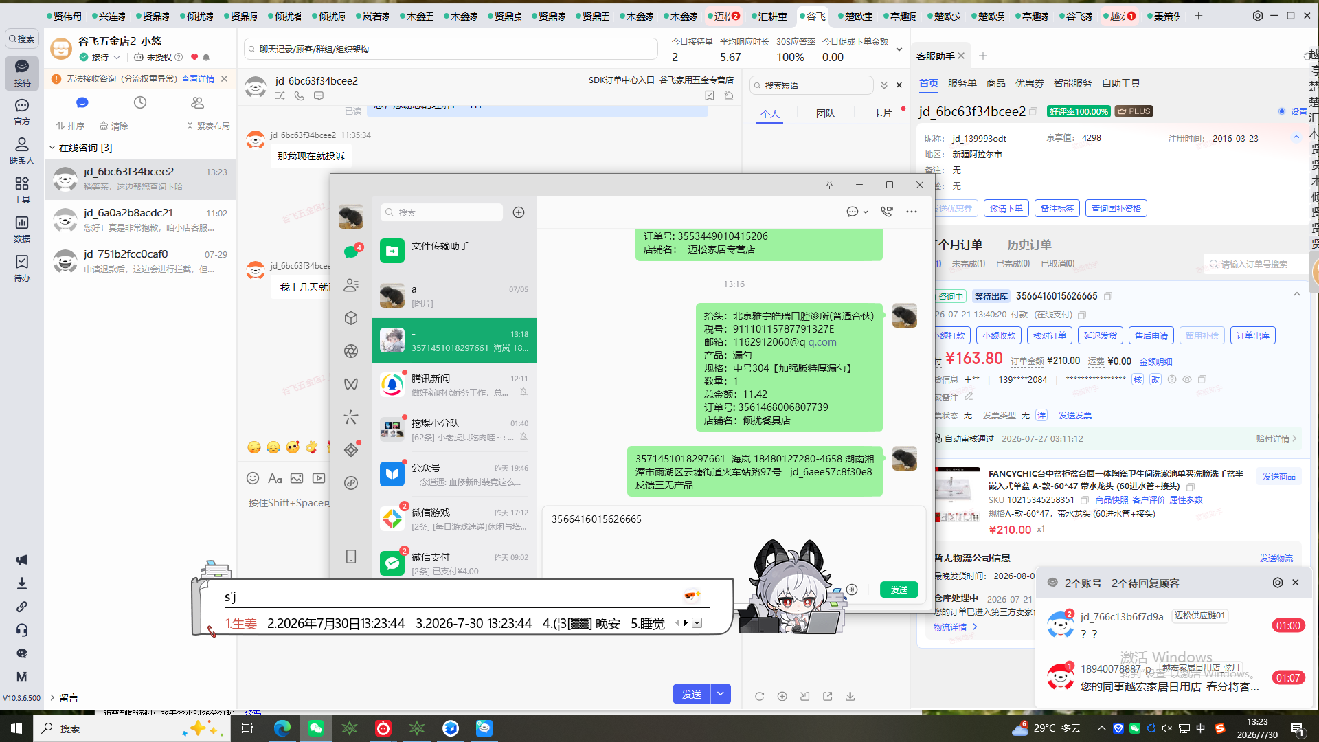Click the Aa font format icon
This screenshot has width=1319, height=742.
coord(275,478)
